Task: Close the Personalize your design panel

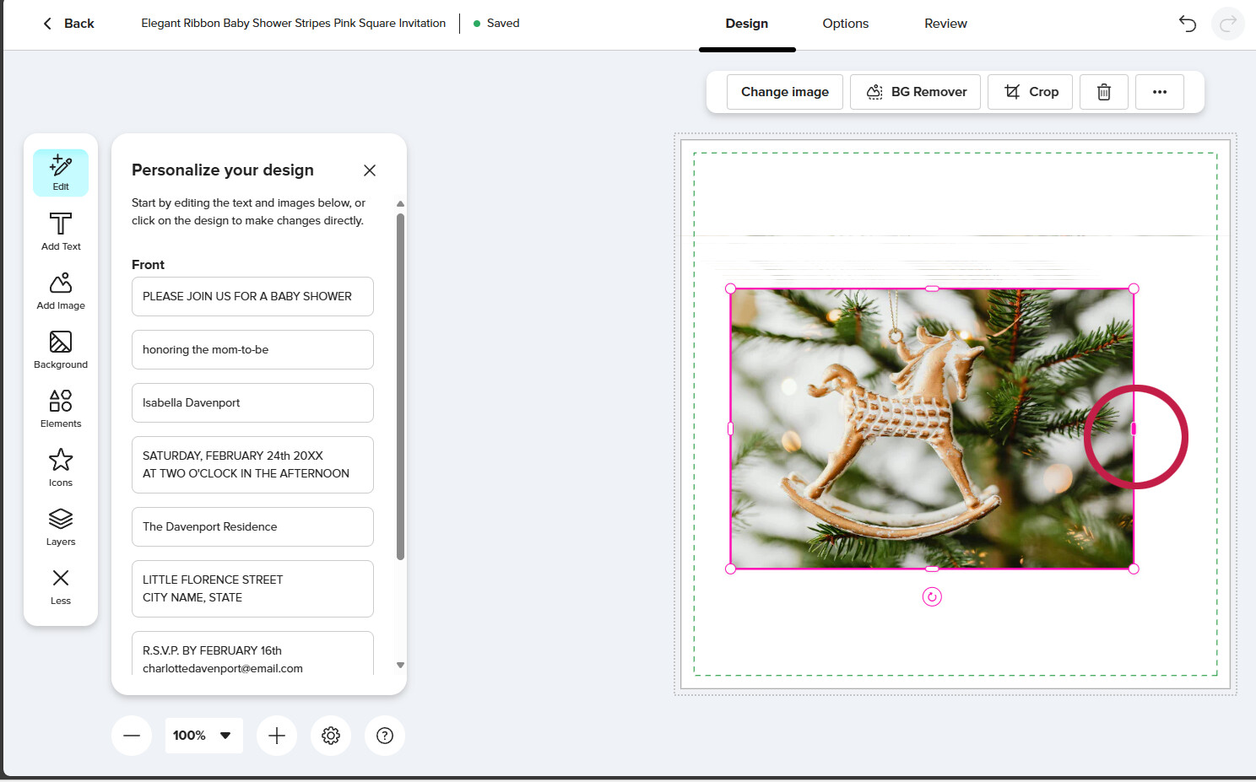Action: pyautogui.click(x=370, y=170)
